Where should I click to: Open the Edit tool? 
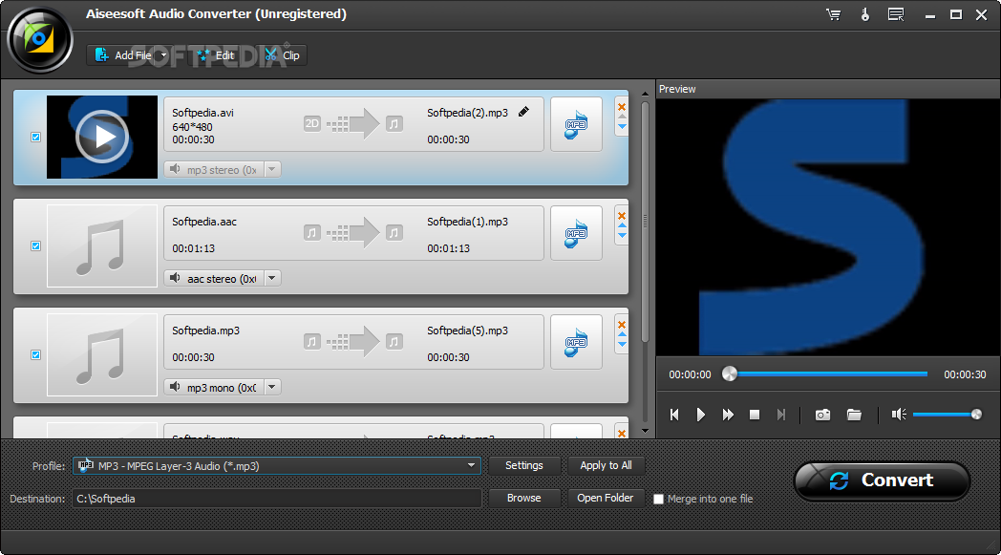coord(216,55)
